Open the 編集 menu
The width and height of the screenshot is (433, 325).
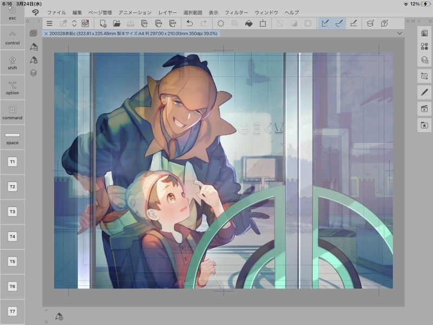[x=77, y=12]
